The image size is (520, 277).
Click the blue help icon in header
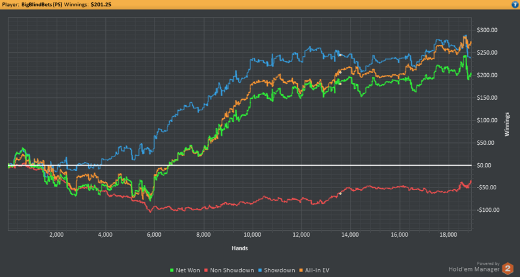coord(515,4)
